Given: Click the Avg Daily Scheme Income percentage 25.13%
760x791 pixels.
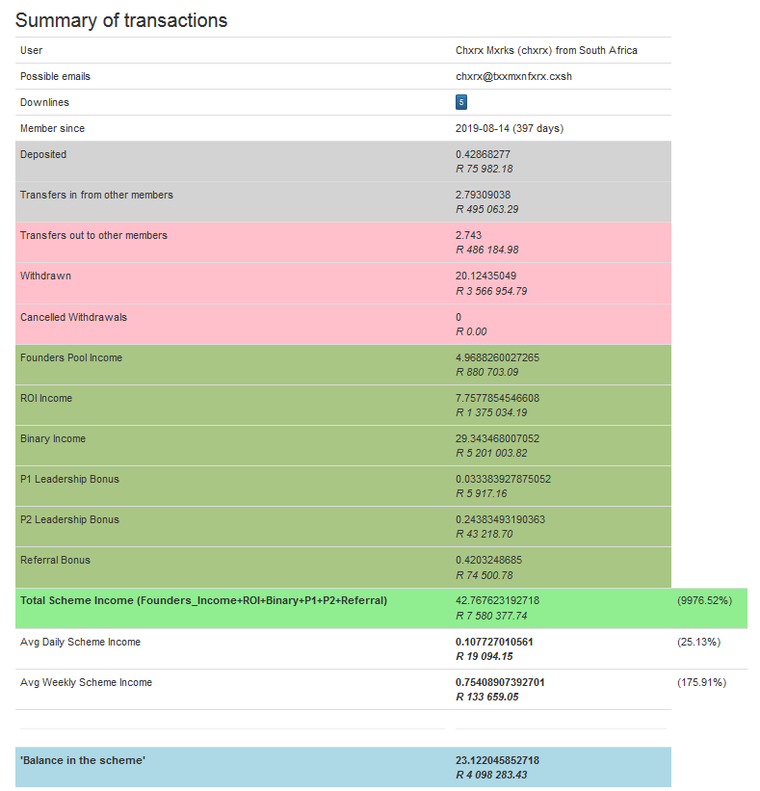Looking at the screenshot, I should pyautogui.click(x=699, y=642).
